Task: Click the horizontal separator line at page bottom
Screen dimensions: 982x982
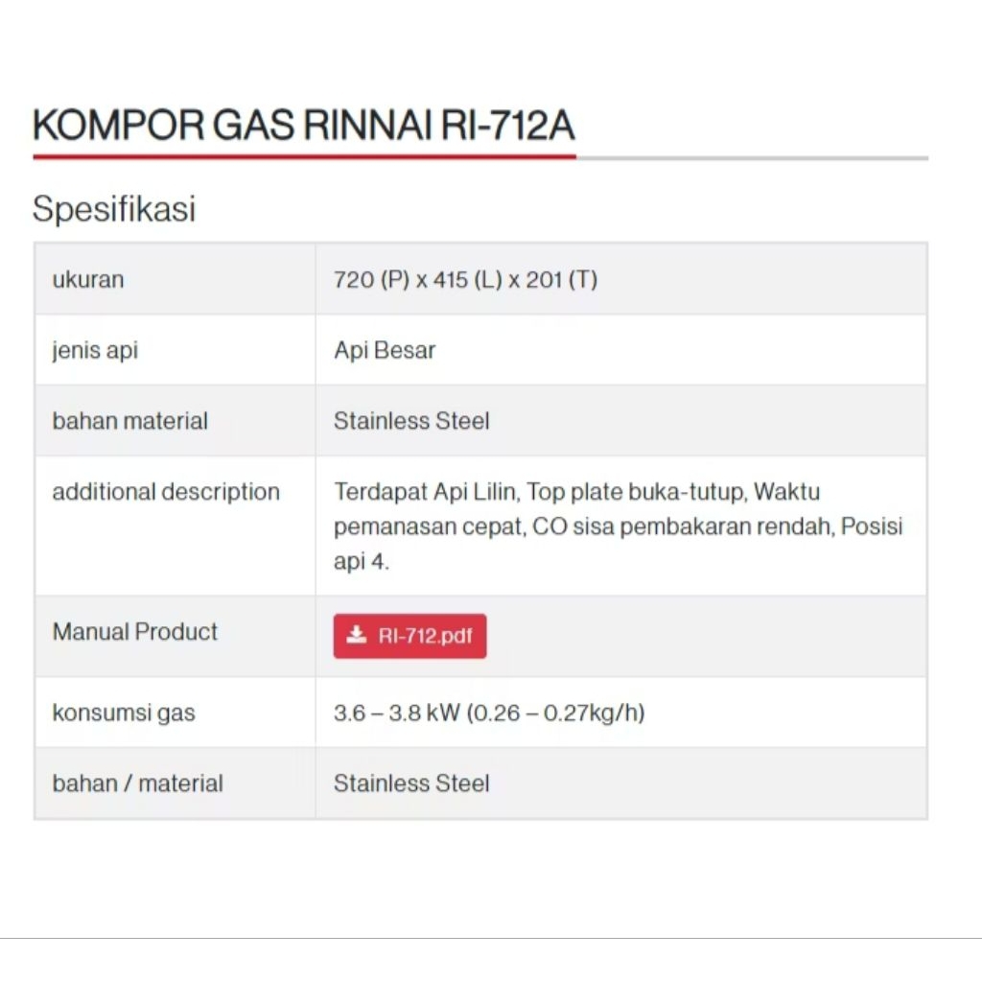Action: [491, 938]
